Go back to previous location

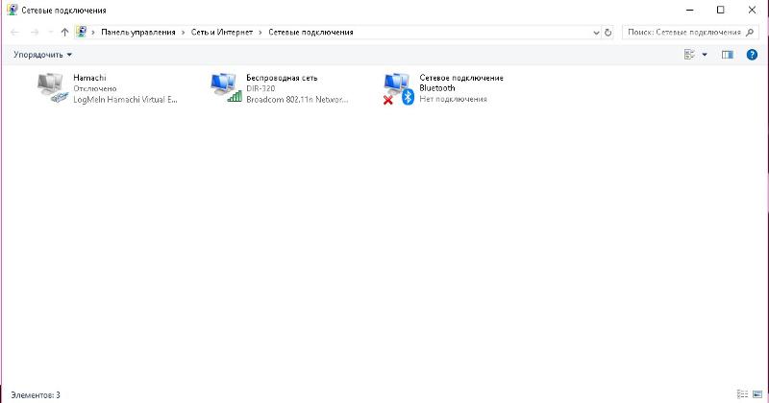pos(14,33)
